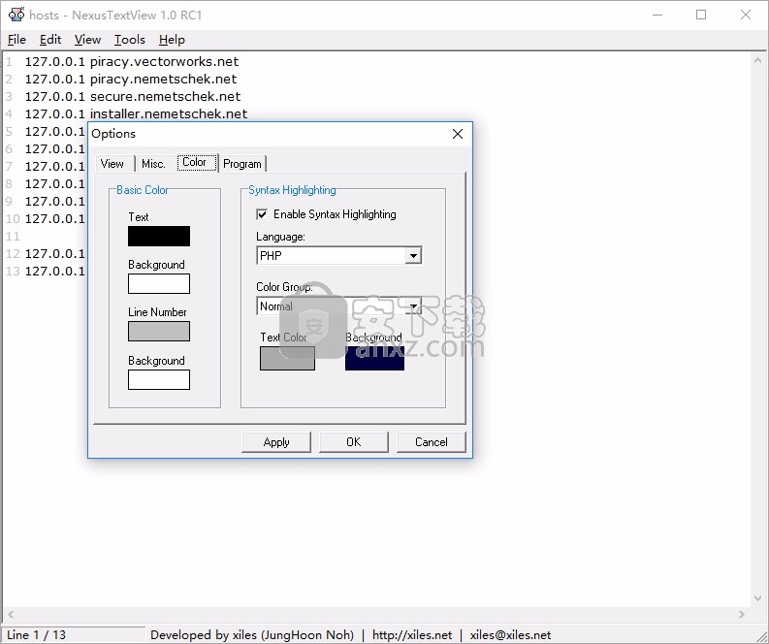Image resolution: width=769 pixels, height=644 pixels.
Task: Close the Options dialog with X
Action: tap(458, 134)
